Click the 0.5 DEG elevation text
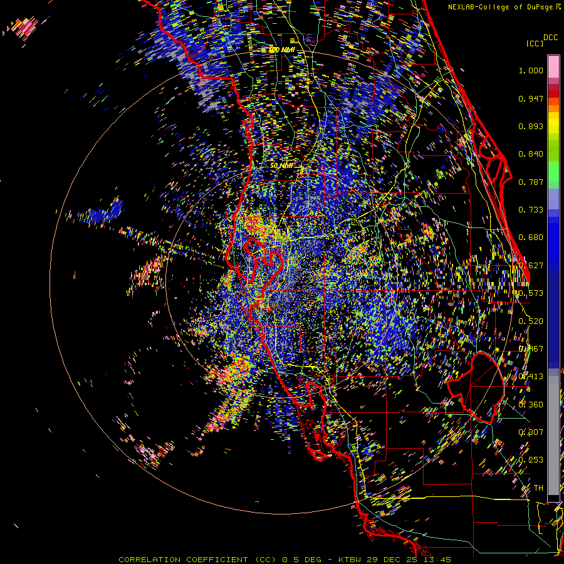 coord(301,560)
